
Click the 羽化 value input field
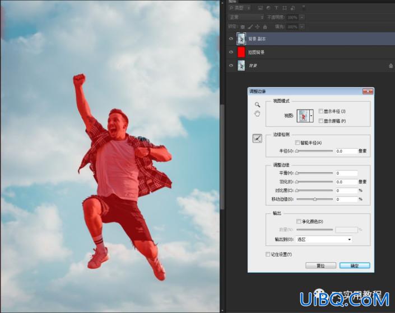click(347, 182)
